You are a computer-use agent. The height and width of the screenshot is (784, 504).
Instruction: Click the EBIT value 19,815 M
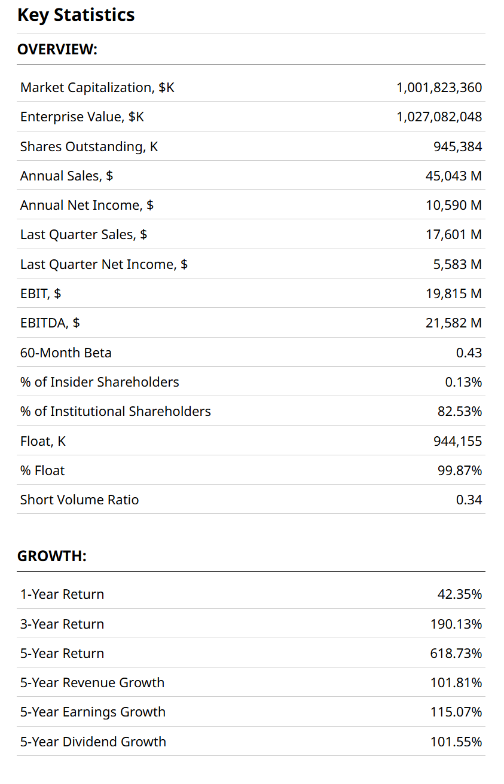pyautogui.click(x=453, y=293)
